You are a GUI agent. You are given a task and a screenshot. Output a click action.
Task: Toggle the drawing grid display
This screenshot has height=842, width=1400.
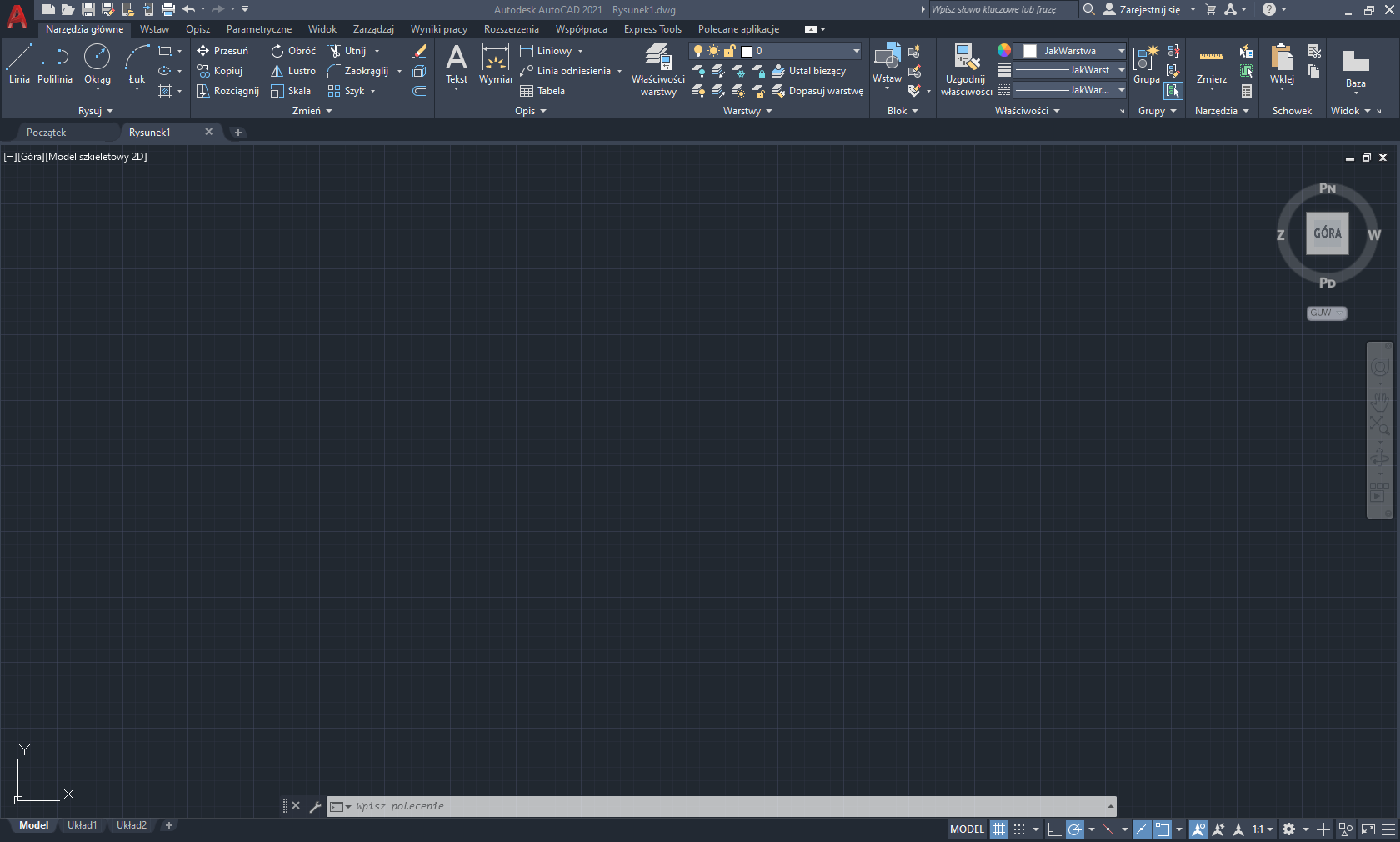coord(998,829)
